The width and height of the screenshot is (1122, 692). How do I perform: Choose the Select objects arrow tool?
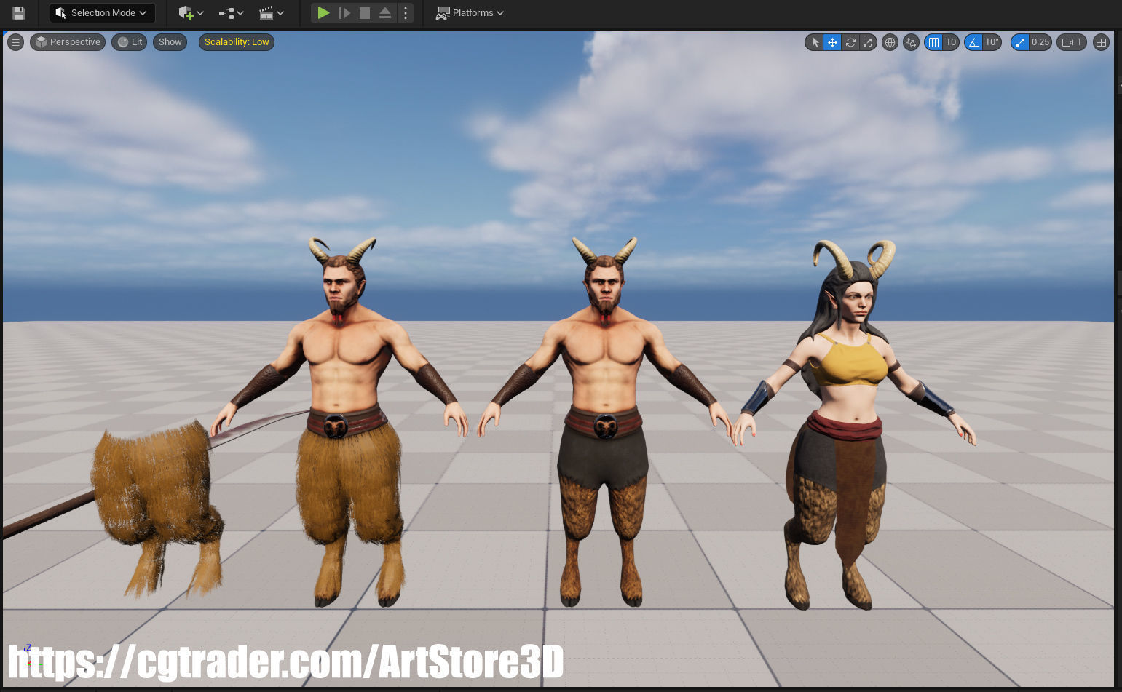pyautogui.click(x=815, y=42)
